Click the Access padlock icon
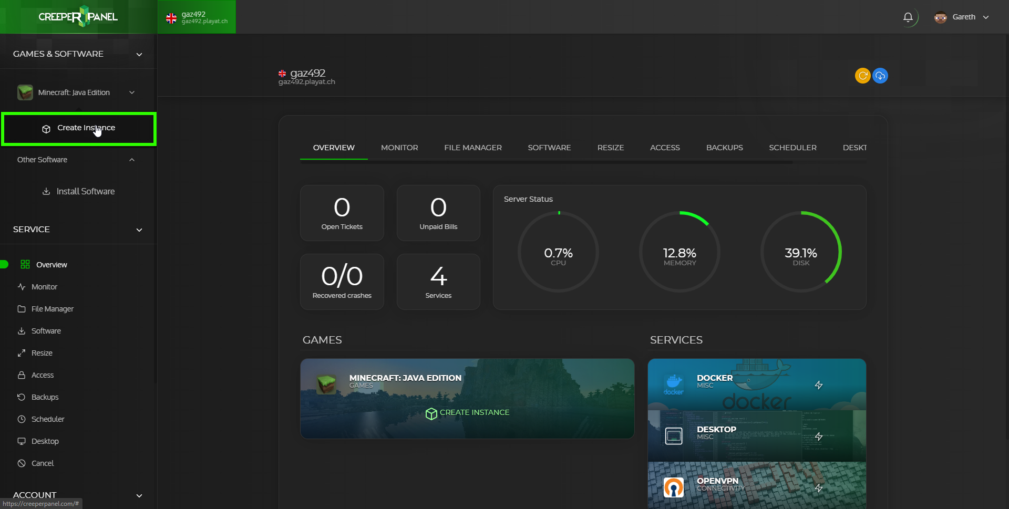Image resolution: width=1009 pixels, height=509 pixels. click(x=22, y=375)
